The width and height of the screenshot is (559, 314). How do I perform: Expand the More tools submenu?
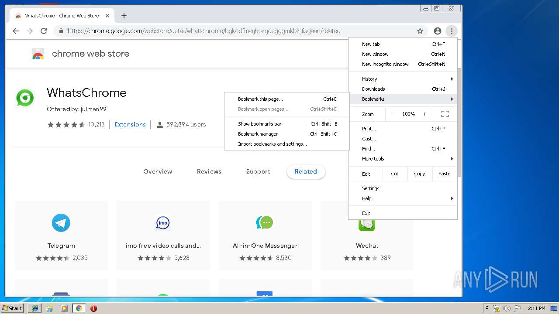pyautogui.click(x=403, y=159)
